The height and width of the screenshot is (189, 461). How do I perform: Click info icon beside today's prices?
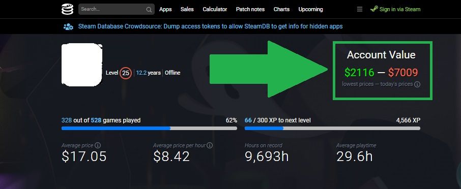point(417,84)
